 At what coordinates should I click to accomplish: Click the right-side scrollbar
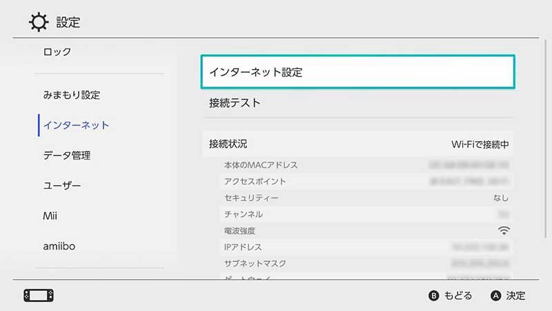[x=546, y=140]
